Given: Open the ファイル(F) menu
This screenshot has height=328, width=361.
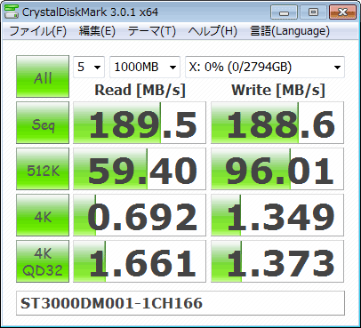Looking at the screenshot, I should [38, 31].
